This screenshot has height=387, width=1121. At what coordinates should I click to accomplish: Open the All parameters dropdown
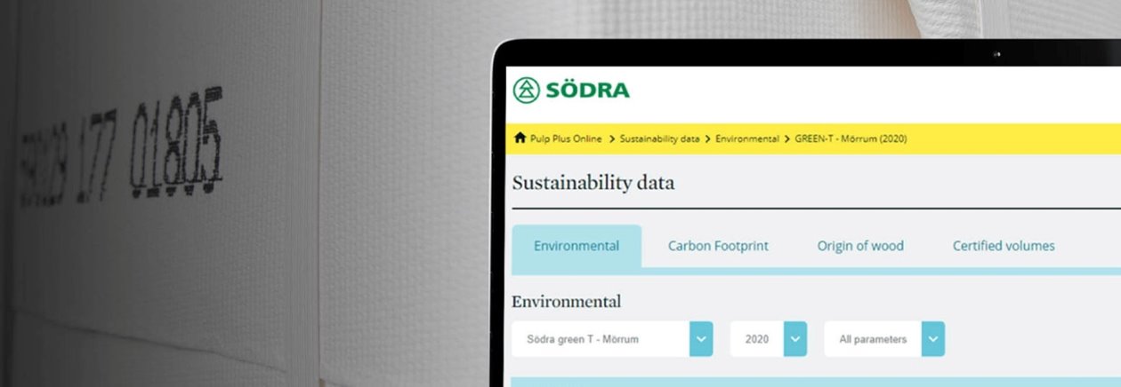(884, 339)
